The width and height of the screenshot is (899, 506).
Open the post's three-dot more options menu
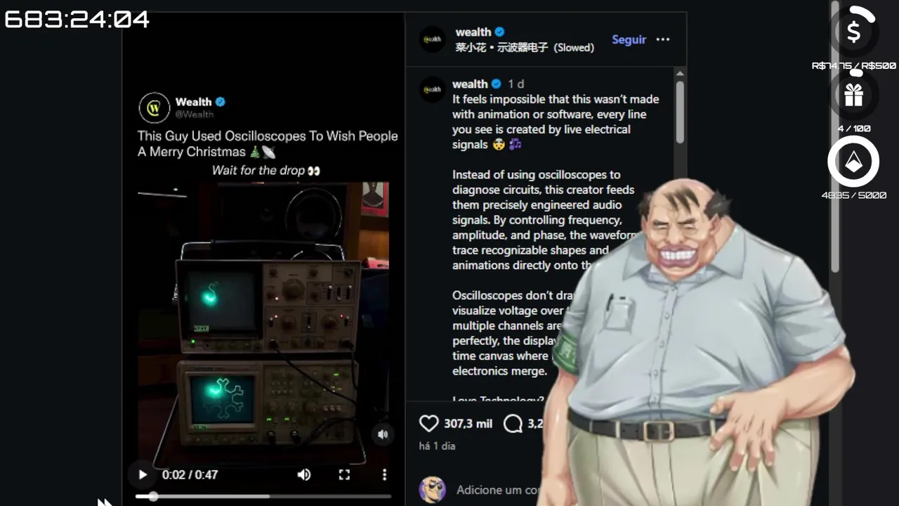pos(663,39)
